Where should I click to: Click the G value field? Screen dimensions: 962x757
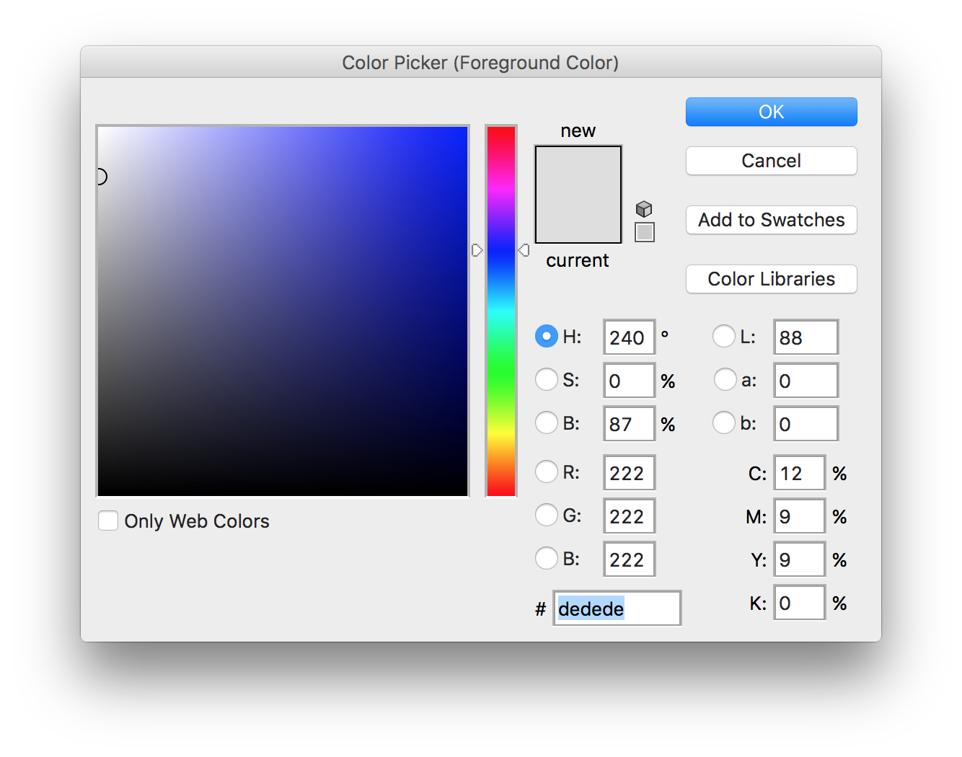pyautogui.click(x=629, y=515)
